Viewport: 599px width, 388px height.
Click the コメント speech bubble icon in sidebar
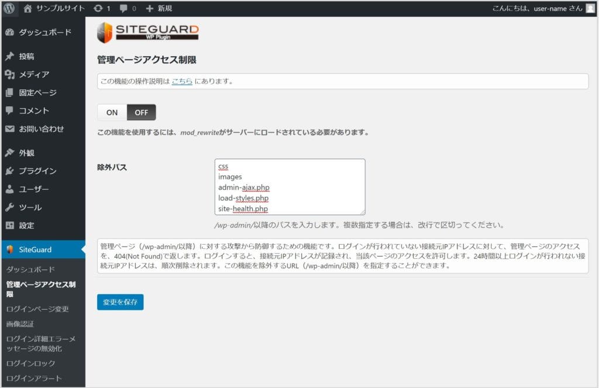[x=10, y=110]
